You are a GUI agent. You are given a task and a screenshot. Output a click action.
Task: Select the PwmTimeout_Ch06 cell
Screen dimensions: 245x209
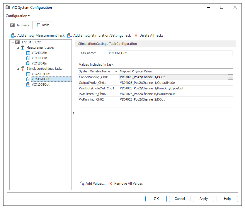[x=98, y=94]
